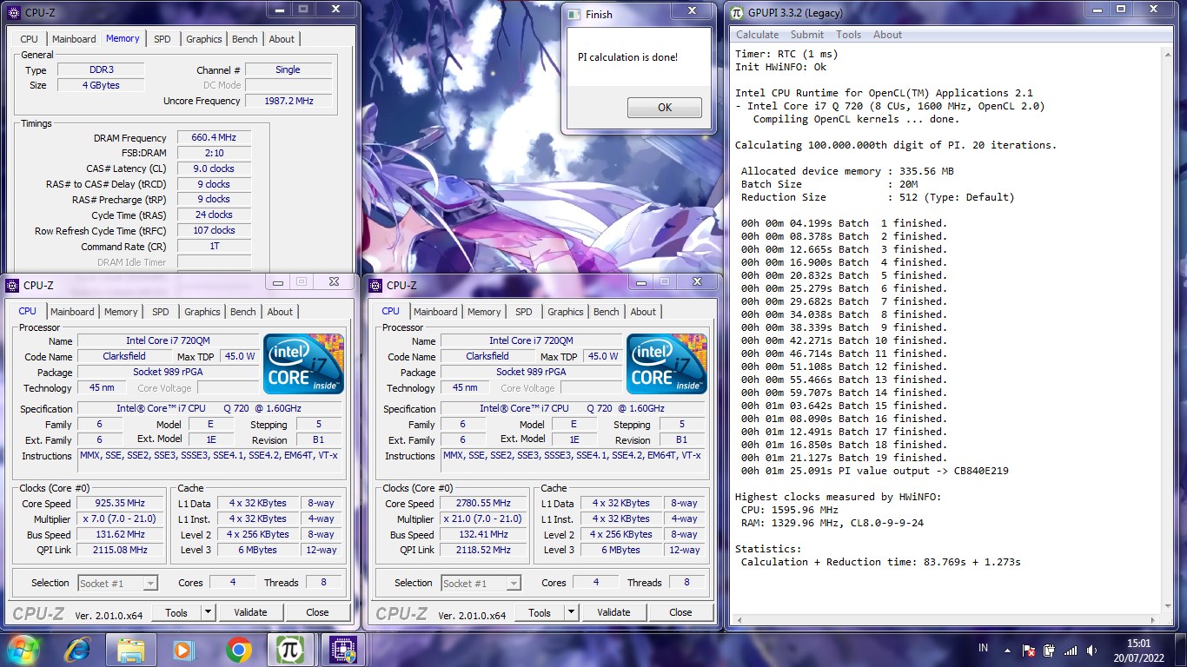Open the network signal tray icon
The height and width of the screenshot is (667, 1187).
click(1071, 650)
